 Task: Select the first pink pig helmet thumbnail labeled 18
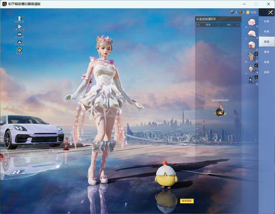pyautogui.click(x=252, y=22)
